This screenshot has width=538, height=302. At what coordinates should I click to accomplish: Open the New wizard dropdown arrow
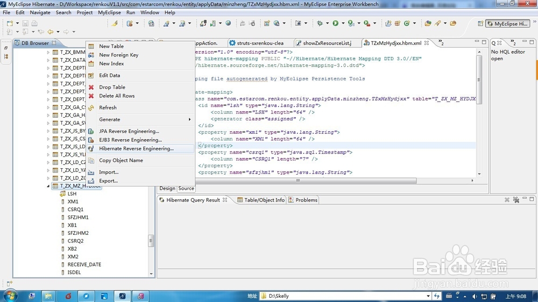coord(17,23)
